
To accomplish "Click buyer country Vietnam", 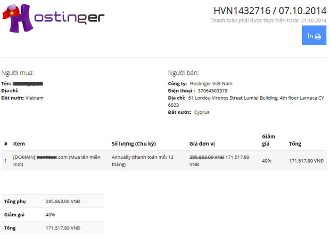I will [x=34, y=98].
